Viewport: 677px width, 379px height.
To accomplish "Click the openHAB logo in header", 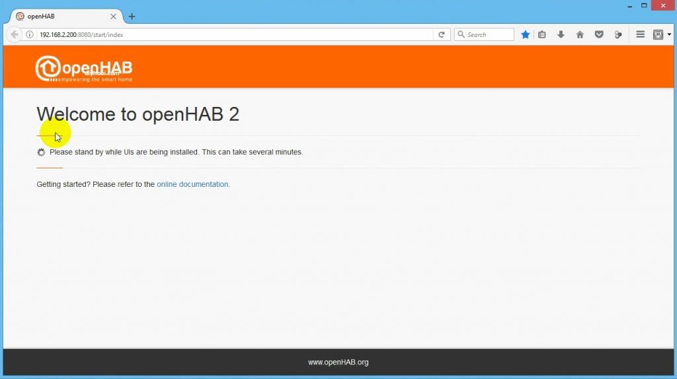I will click(84, 69).
